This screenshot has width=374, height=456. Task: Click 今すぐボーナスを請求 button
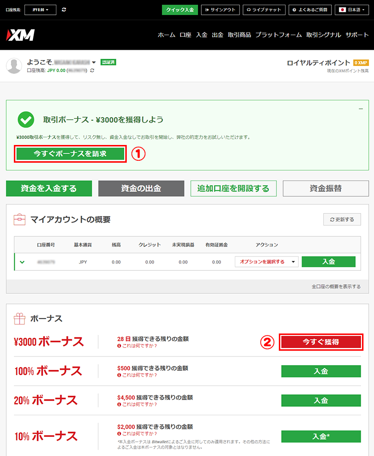pyautogui.click(x=70, y=154)
